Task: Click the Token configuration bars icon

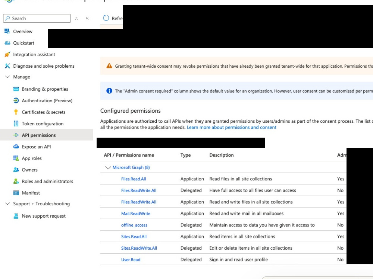Action: (x=16, y=124)
